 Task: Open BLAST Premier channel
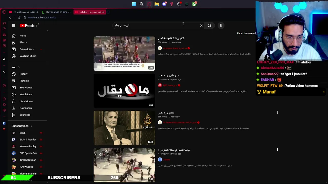click(x=28, y=140)
